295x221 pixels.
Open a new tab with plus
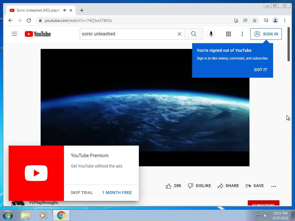point(82,10)
